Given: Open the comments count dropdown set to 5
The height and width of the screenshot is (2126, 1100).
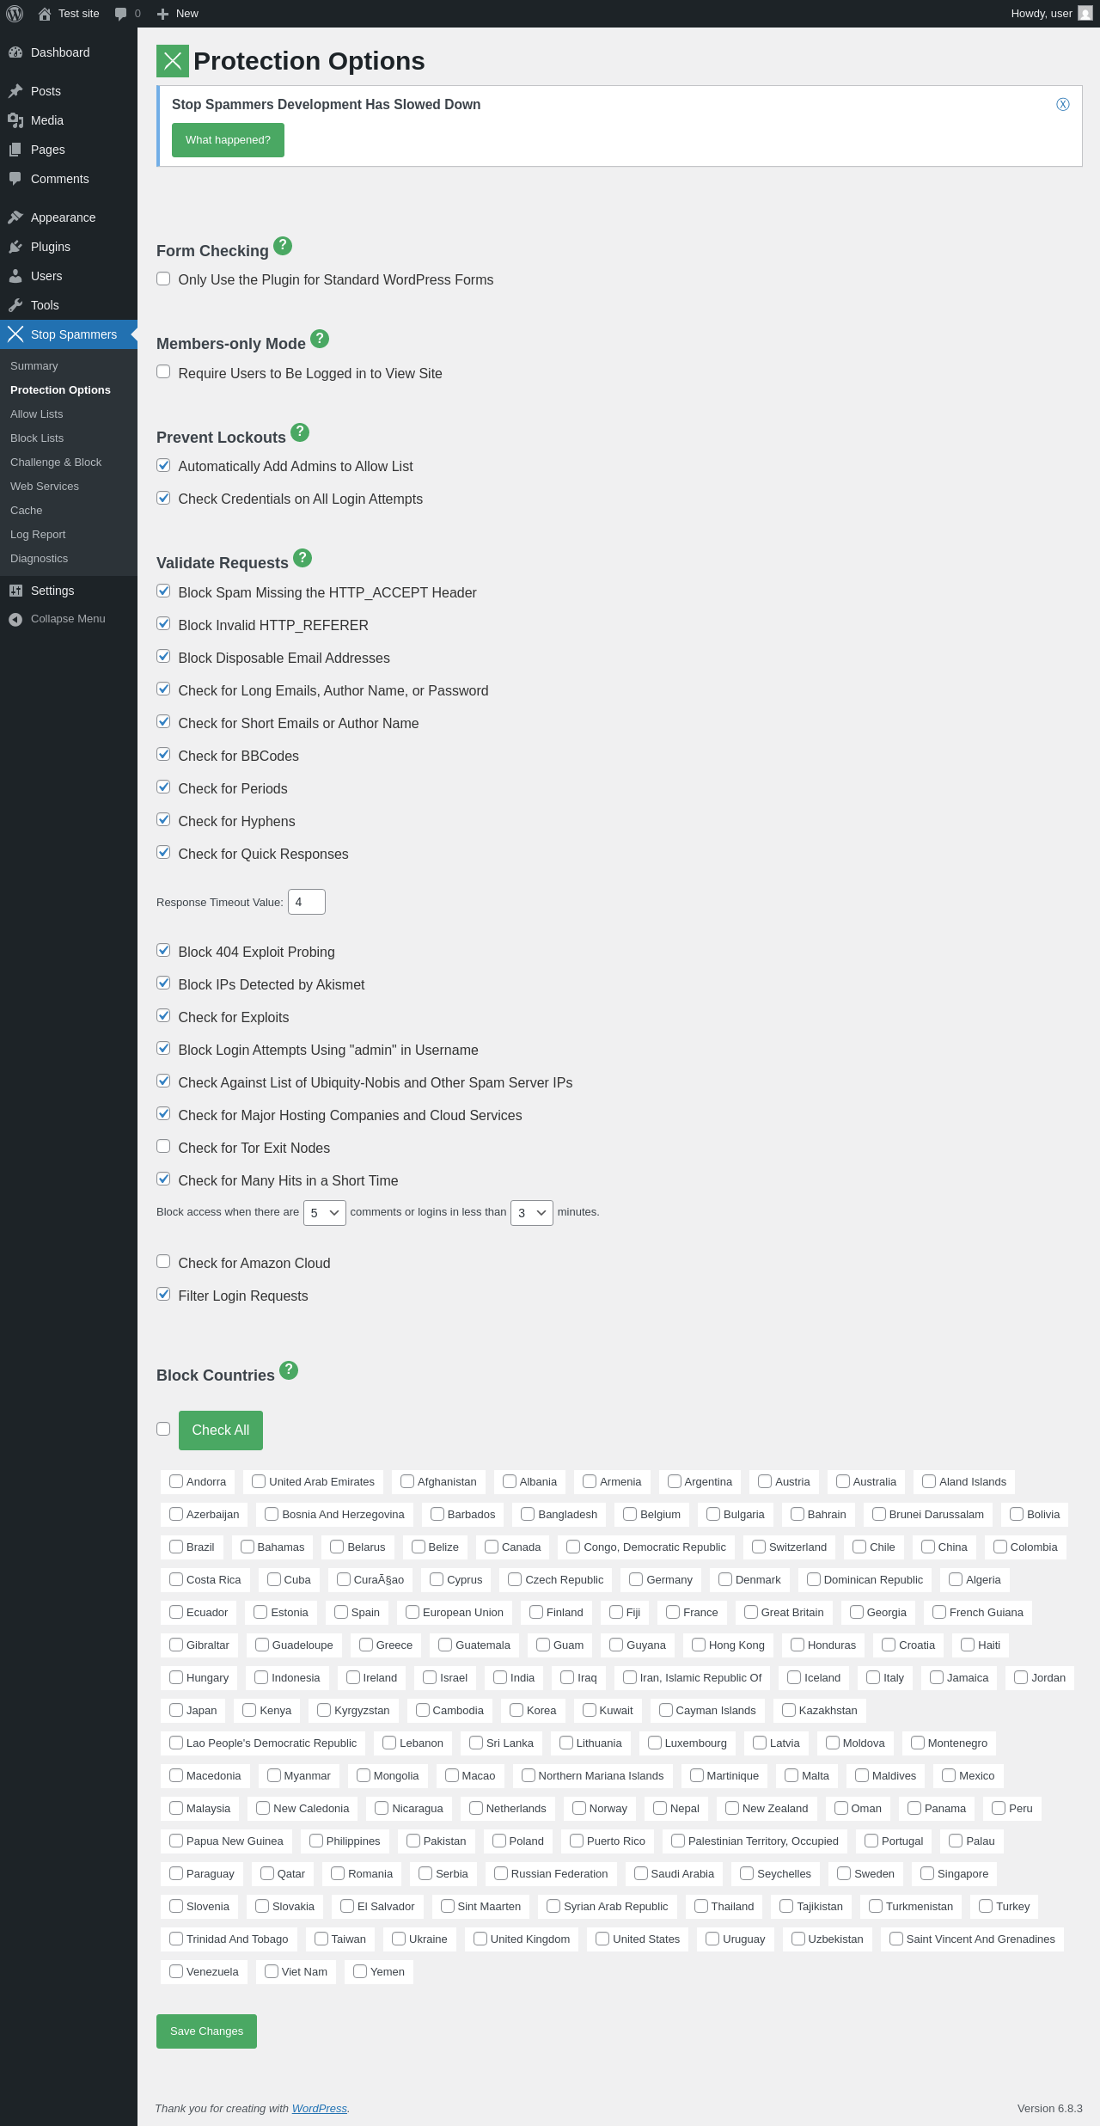Looking at the screenshot, I should click(324, 1213).
